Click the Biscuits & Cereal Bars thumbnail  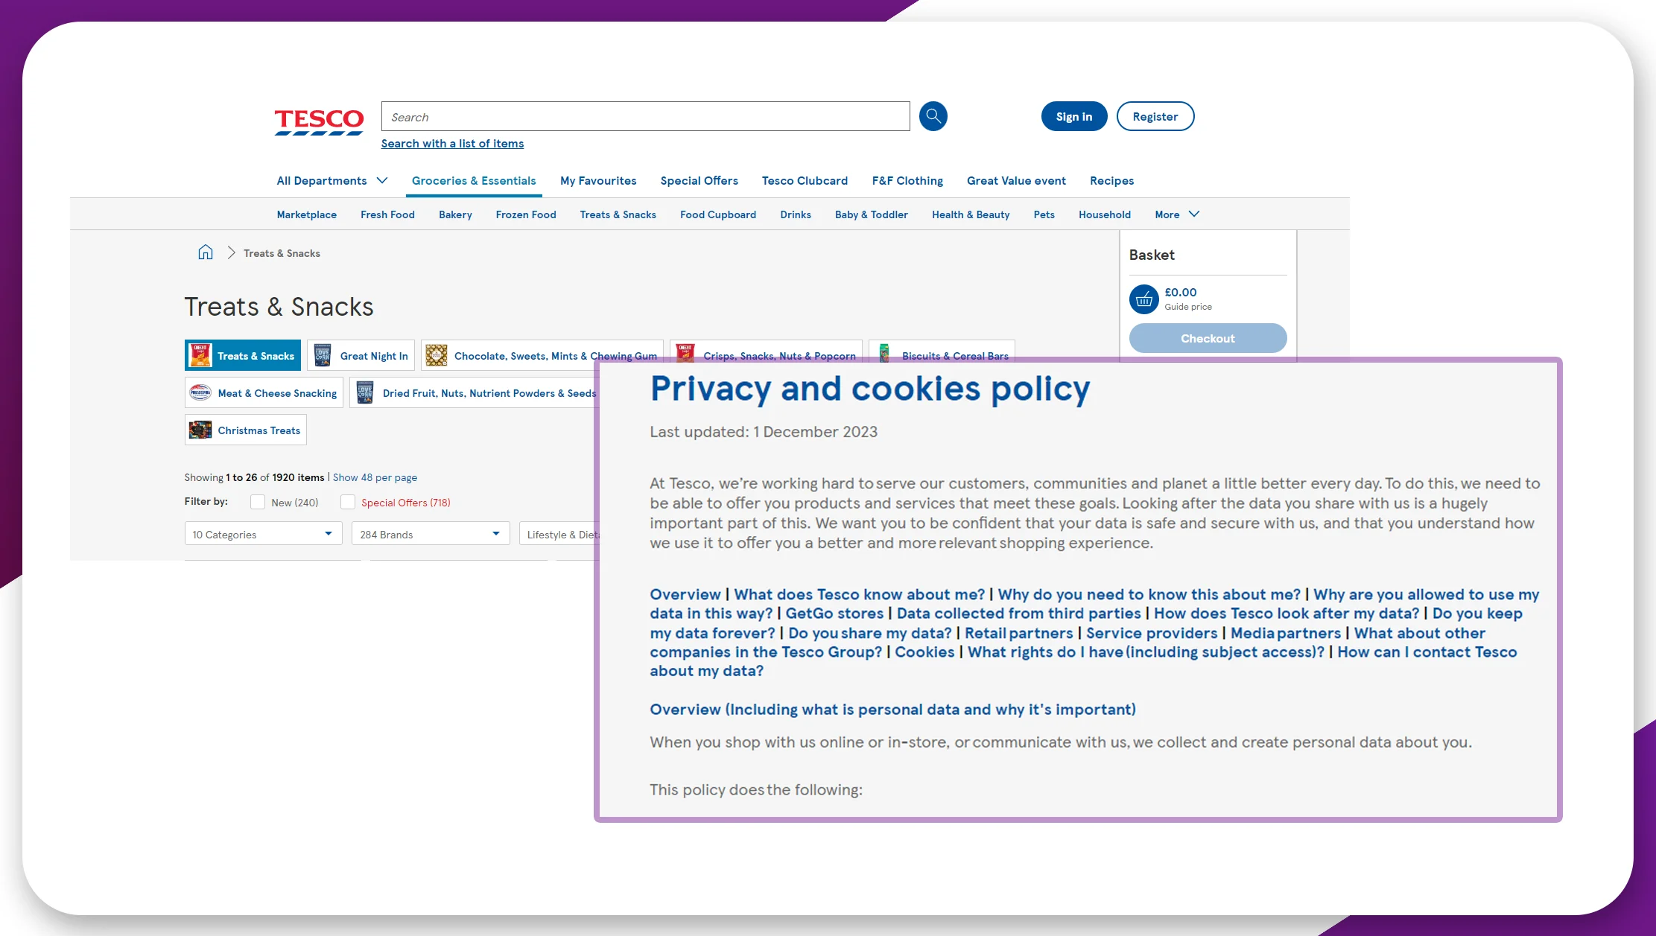[x=884, y=352]
